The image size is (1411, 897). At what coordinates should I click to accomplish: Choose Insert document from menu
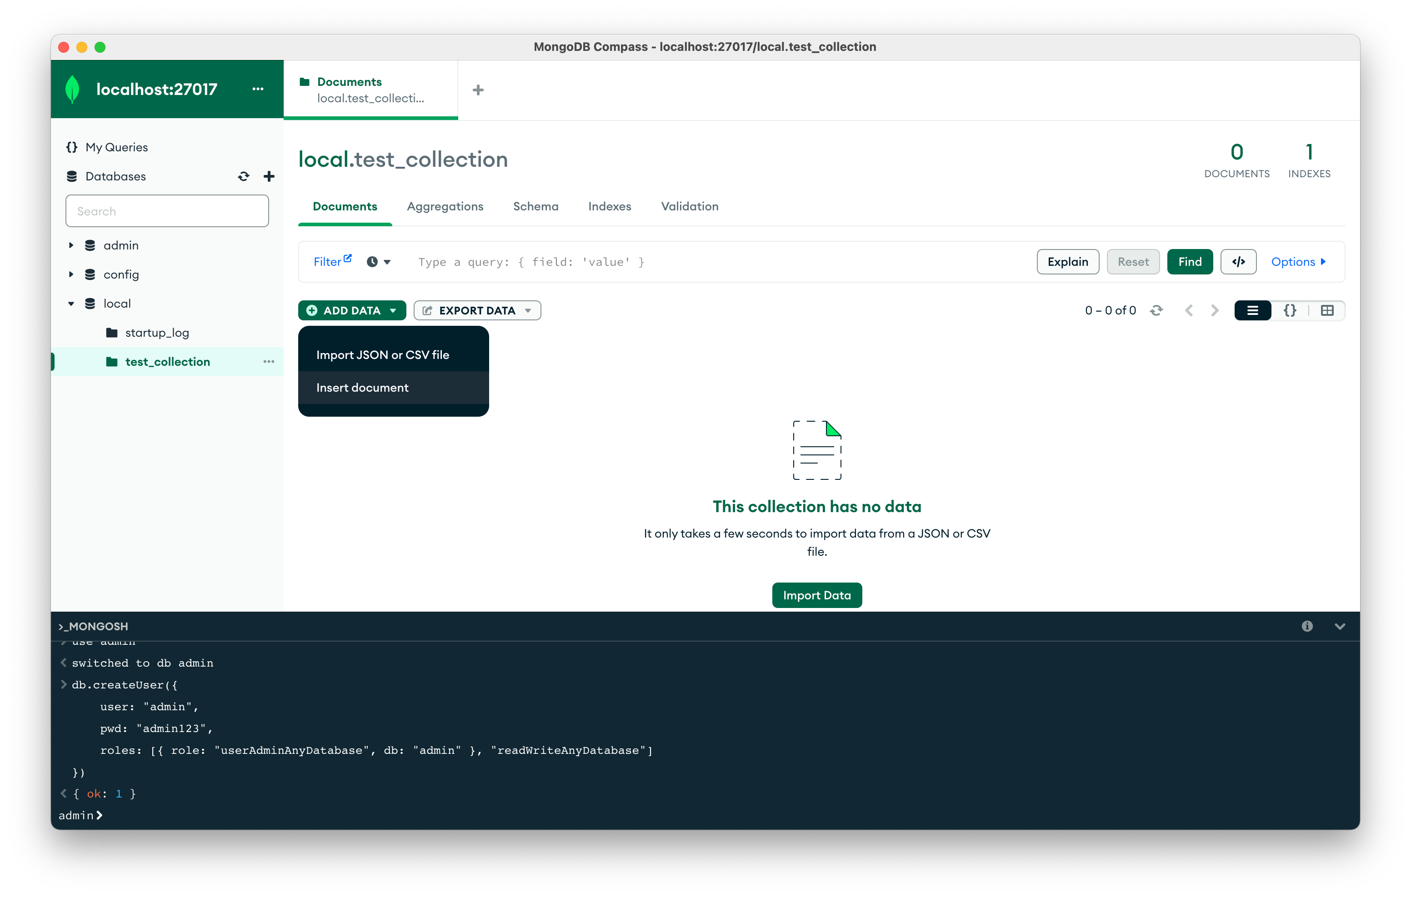[x=362, y=387]
